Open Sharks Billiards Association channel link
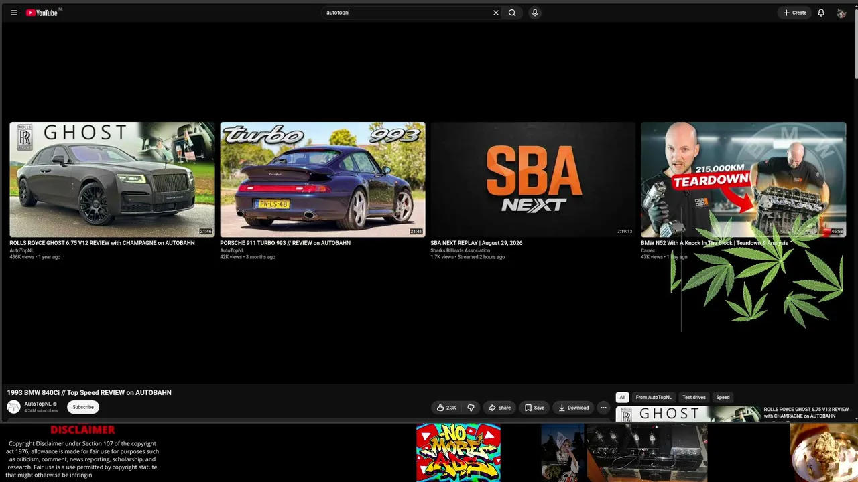Image resolution: width=858 pixels, height=482 pixels. coord(460,250)
